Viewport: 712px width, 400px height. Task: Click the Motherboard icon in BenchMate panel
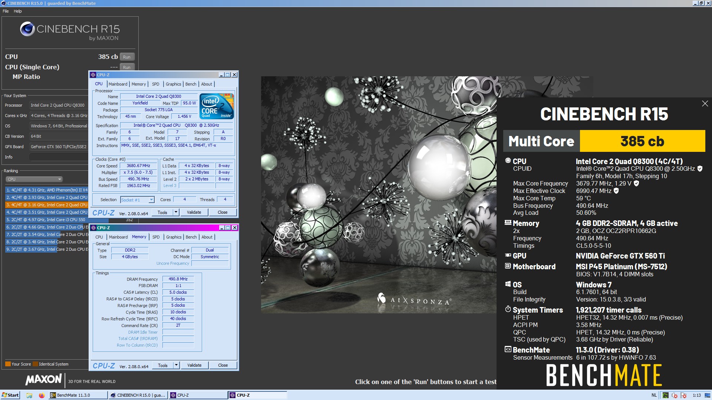coord(508,266)
